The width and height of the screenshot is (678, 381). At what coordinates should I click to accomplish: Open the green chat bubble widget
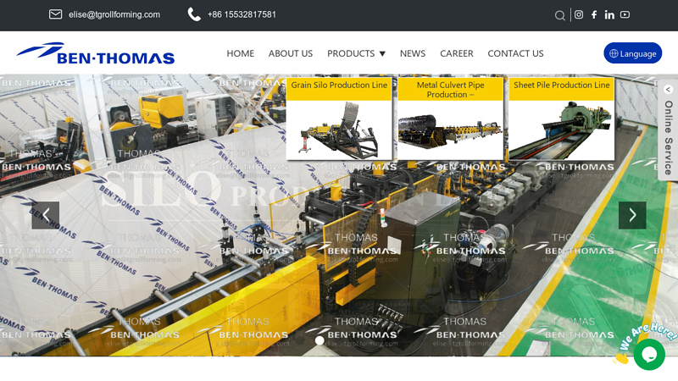[649, 354]
